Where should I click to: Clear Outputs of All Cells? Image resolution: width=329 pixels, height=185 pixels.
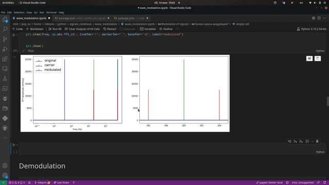[x=82, y=29]
